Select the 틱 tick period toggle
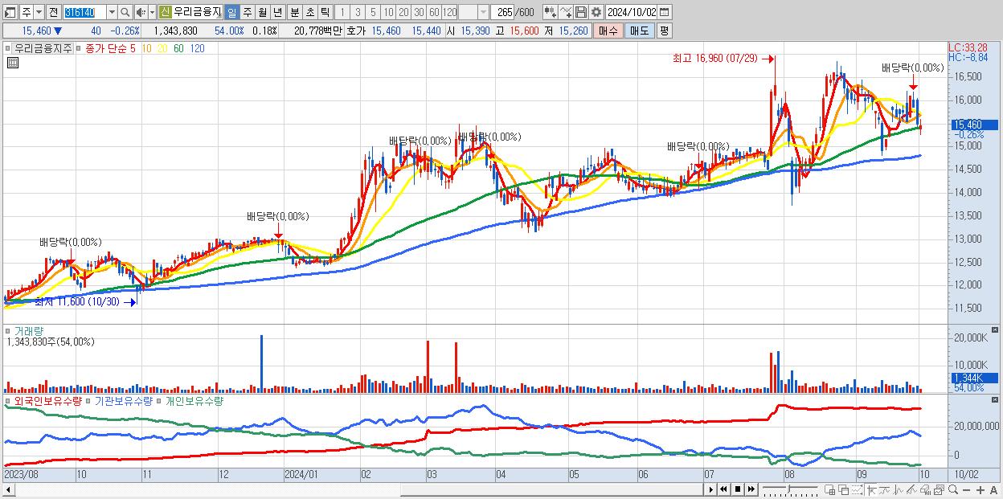The image size is (1003, 499). pyautogui.click(x=325, y=12)
